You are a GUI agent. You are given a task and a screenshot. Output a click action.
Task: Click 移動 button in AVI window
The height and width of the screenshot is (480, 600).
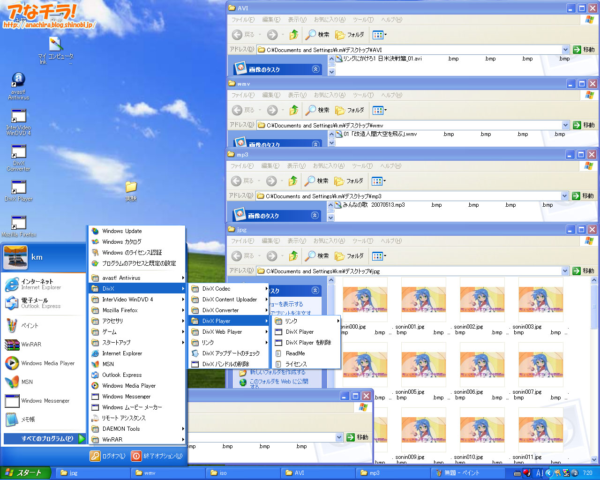pos(584,50)
